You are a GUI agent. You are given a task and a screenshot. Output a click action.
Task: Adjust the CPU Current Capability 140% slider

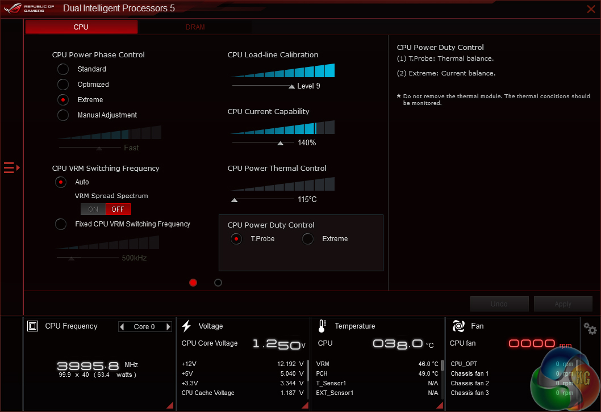(x=281, y=143)
